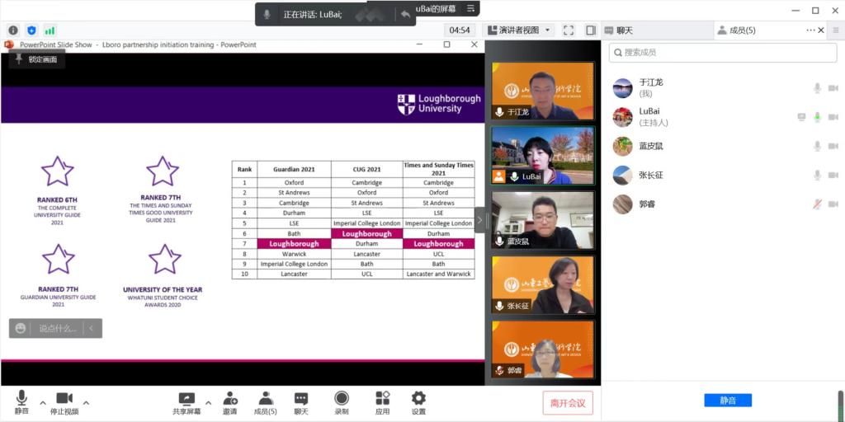This screenshot has height=422, width=845.
Task: Click the highlighted Loughborough cell under CUG 2021
Action: pos(367,233)
